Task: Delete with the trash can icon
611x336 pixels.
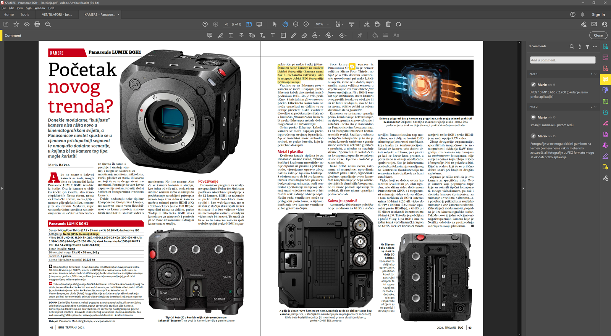Action: tap(388, 24)
